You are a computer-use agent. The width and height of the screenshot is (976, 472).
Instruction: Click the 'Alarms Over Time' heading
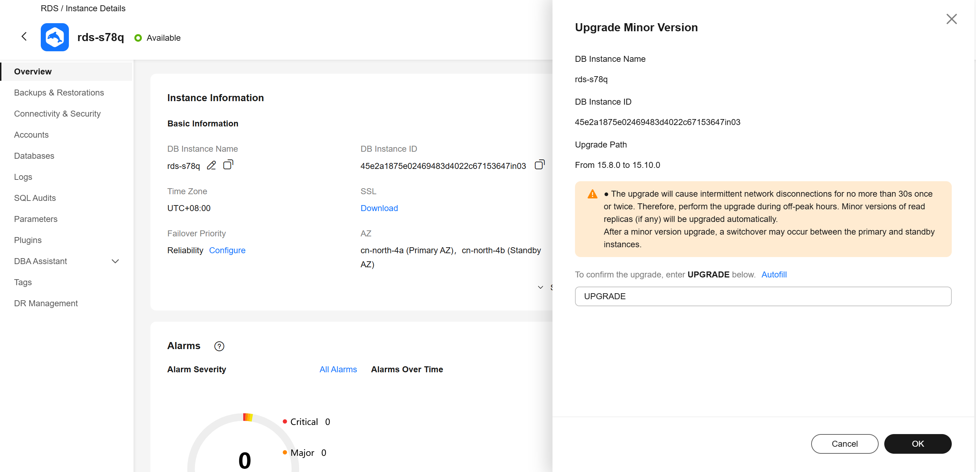click(407, 369)
